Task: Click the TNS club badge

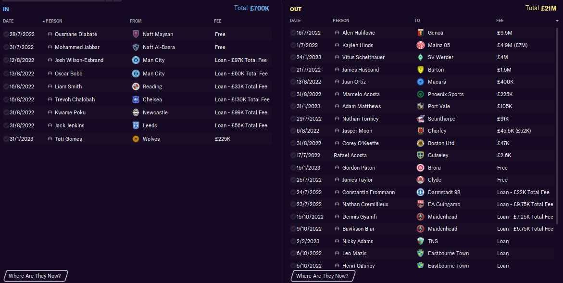Action: pyautogui.click(x=421, y=241)
